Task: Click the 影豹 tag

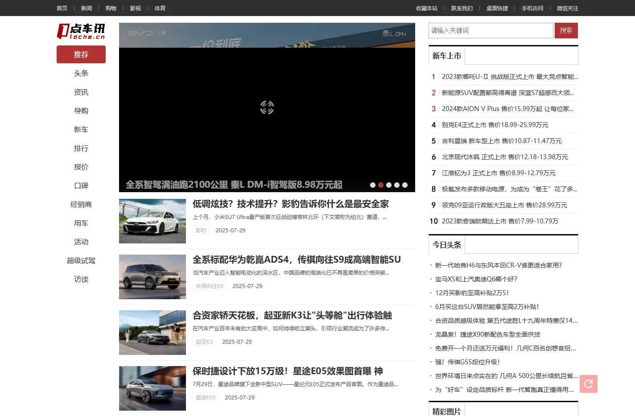Action: click(201, 230)
